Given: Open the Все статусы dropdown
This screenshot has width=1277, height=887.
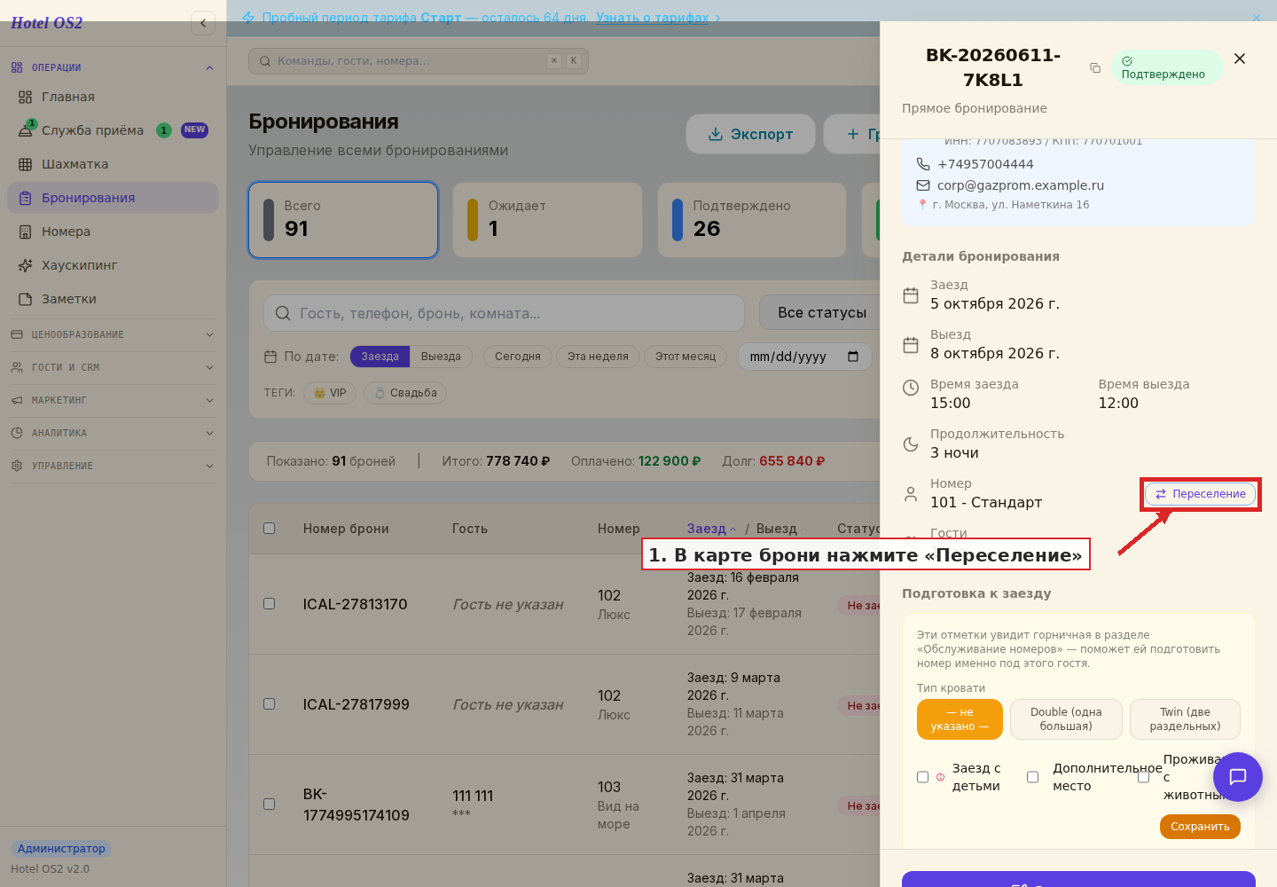Looking at the screenshot, I should click(820, 312).
